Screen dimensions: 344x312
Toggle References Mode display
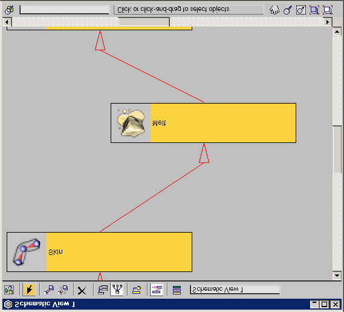[x=117, y=290]
